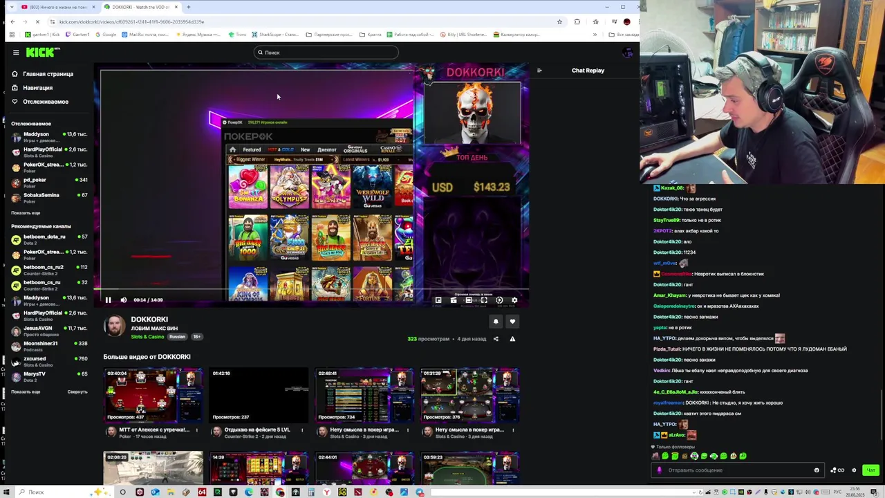
Task: Click the KICK logo
Action: tap(42, 52)
